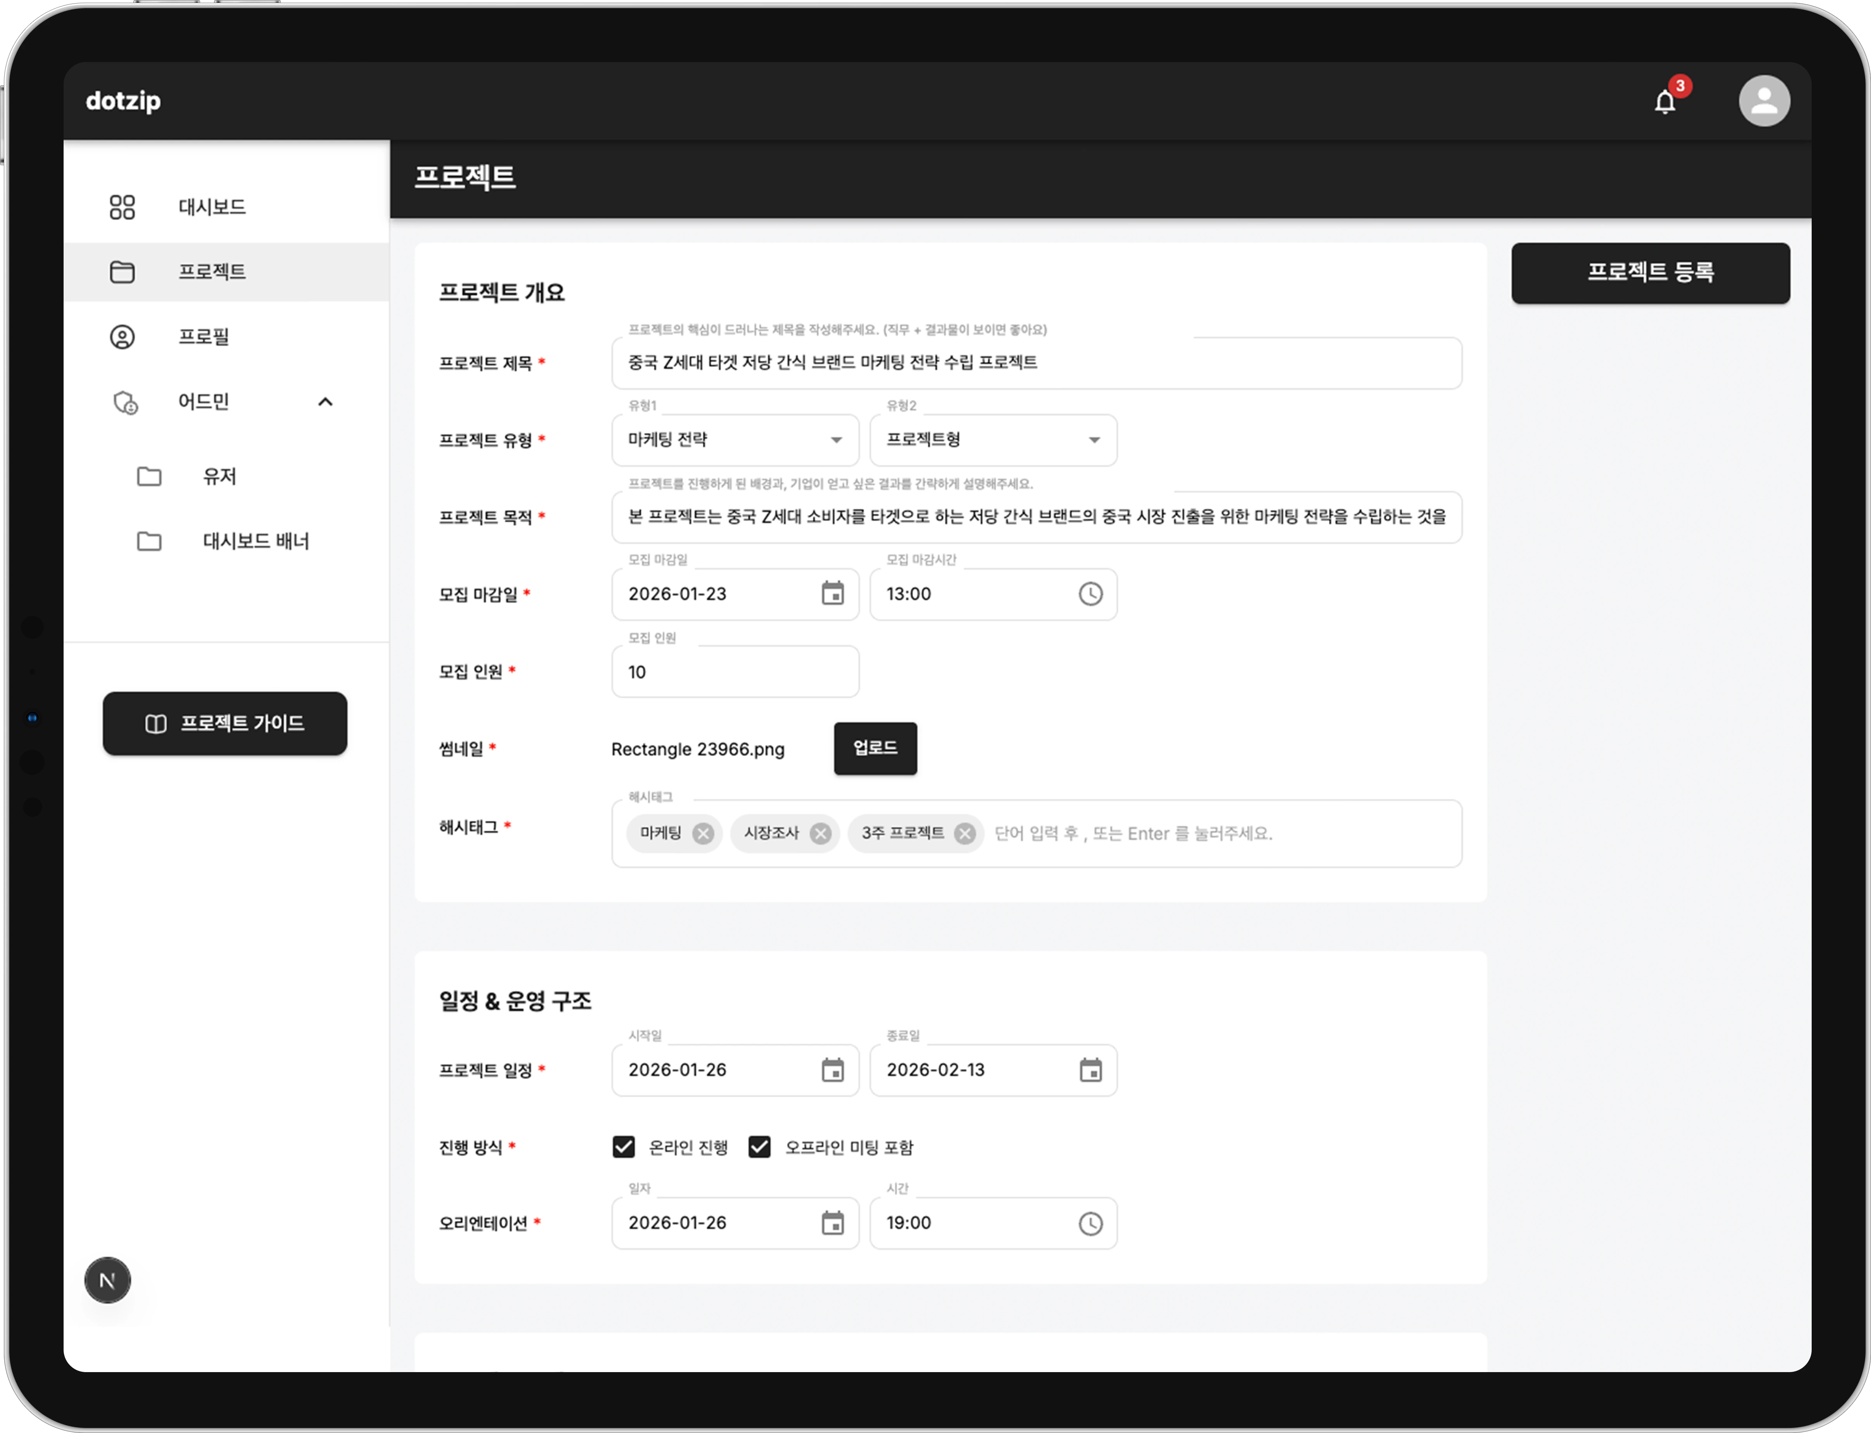The width and height of the screenshot is (1871, 1433).
Task: Uncheck the 온라인 진행 checkbox
Action: 624,1146
